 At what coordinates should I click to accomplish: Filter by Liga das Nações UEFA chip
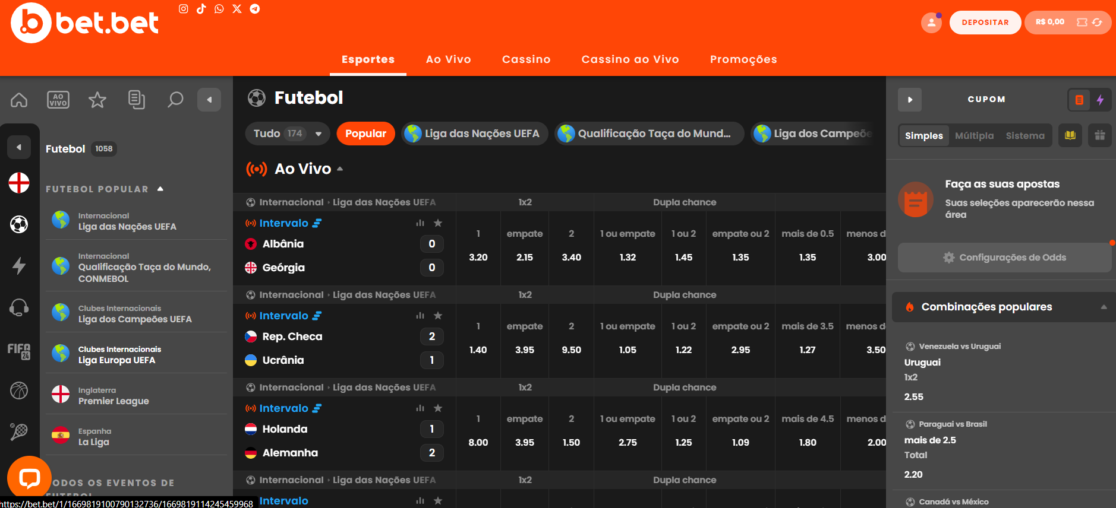point(475,134)
